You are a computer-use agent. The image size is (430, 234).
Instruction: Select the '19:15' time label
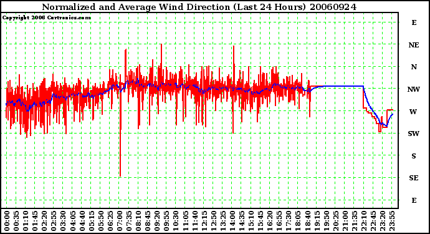(x=316, y=221)
